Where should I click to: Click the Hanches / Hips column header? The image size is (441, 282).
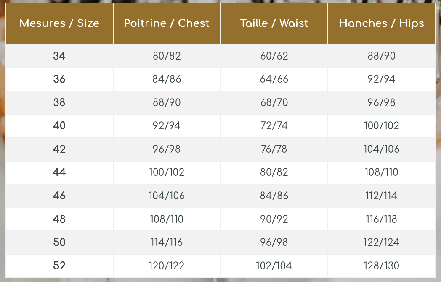pyautogui.click(x=381, y=23)
